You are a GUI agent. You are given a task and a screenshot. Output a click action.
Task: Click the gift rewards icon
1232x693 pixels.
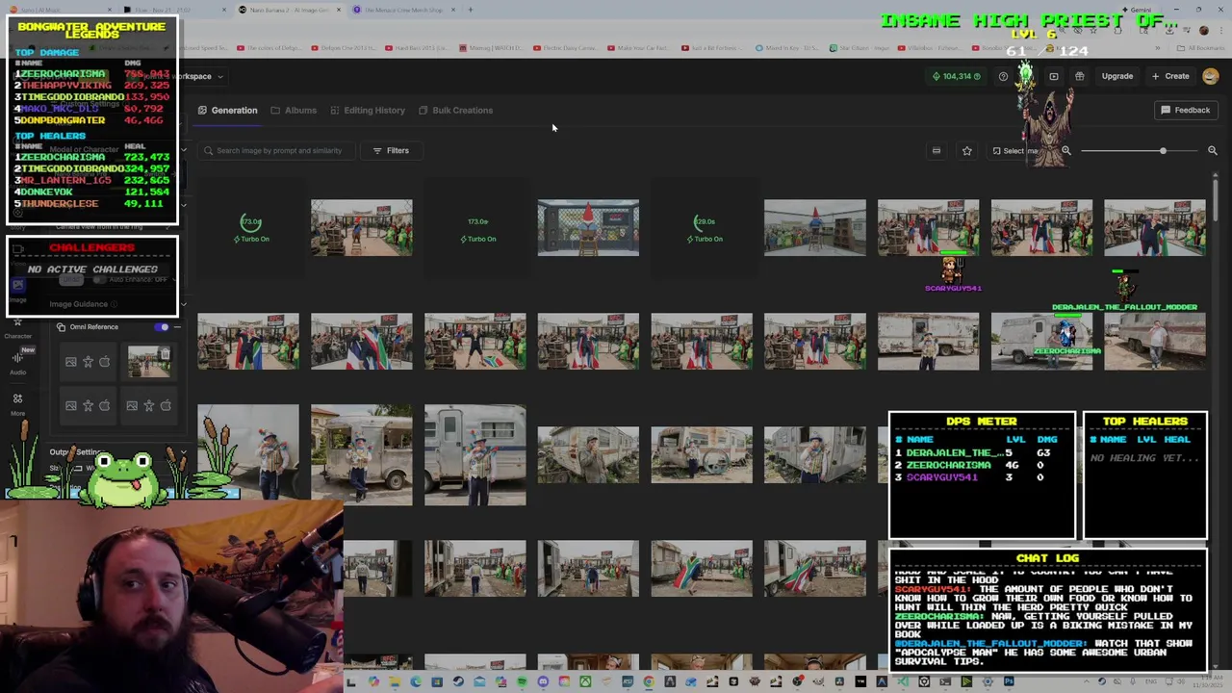pos(1079,76)
